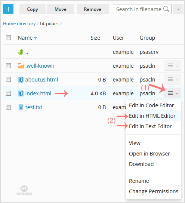Choose Edit in HTML Editor
This screenshot has width=185, height=203.
tap(152, 116)
